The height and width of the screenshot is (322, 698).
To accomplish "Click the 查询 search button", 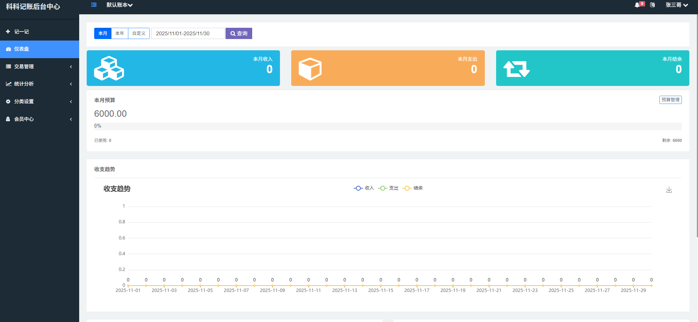I will point(239,33).
